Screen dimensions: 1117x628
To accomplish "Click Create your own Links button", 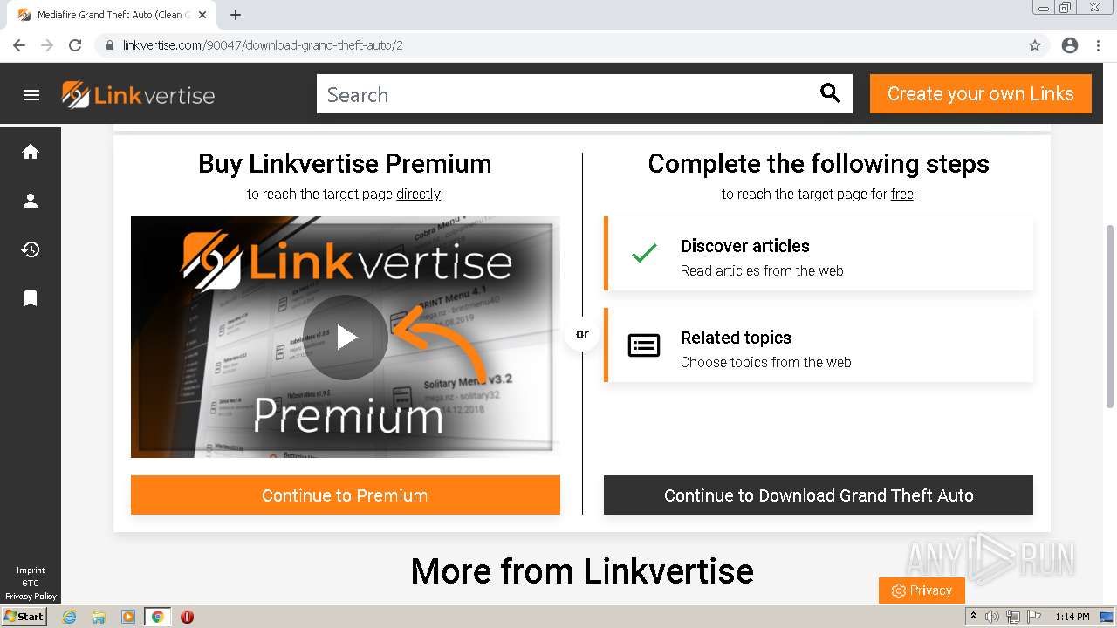I will (981, 93).
